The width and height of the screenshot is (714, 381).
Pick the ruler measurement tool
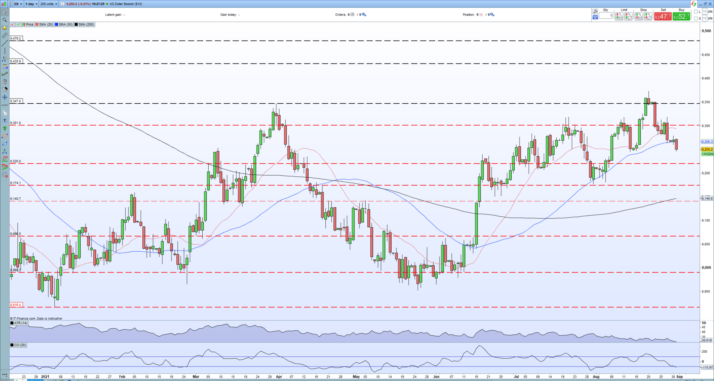pos(4,36)
